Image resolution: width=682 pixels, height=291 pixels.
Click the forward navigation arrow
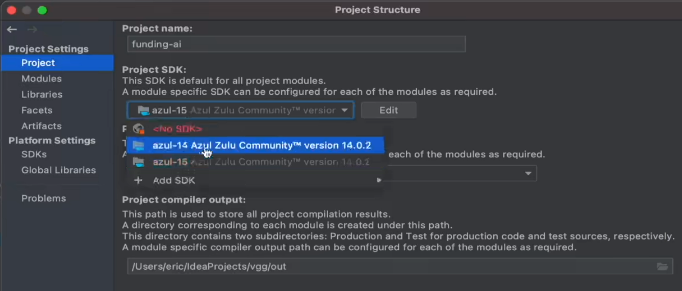coord(32,30)
